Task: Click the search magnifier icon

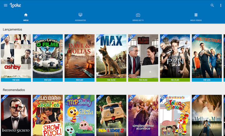Action: pos(212,5)
